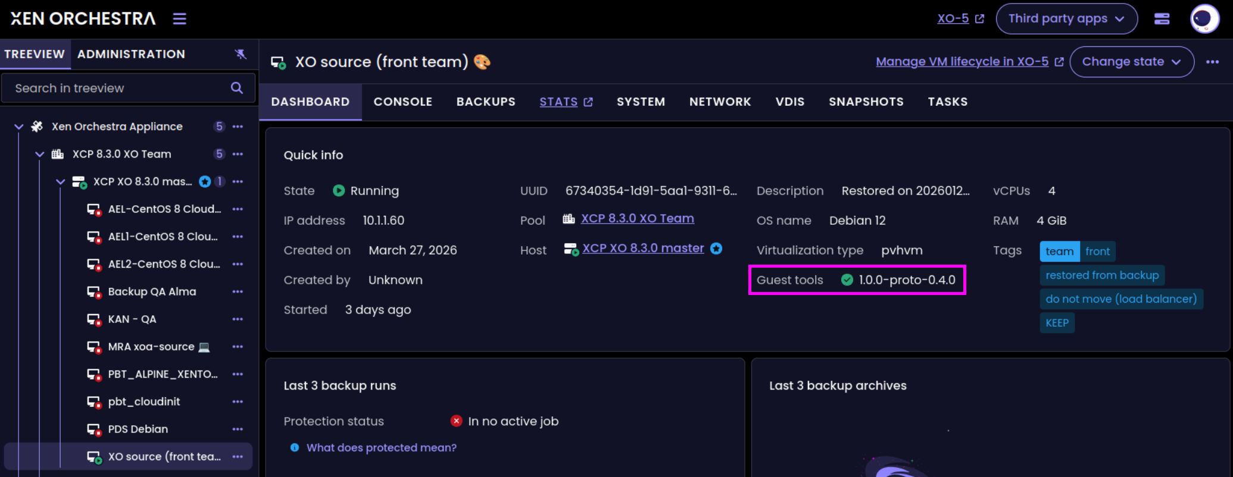This screenshot has height=477, width=1233.
Task: Open the System tab
Action: point(641,102)
